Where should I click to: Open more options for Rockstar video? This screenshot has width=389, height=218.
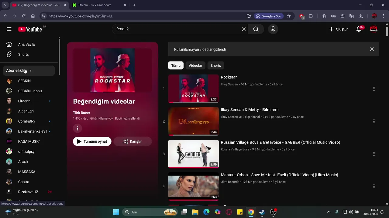coord(374,89)
